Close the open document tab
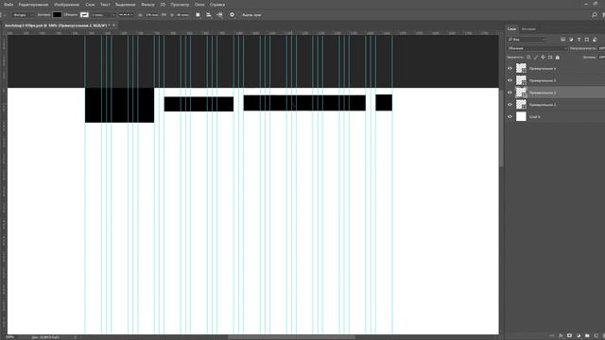The image size is (605, 340). pyautogui.click(x=113, y=25)
